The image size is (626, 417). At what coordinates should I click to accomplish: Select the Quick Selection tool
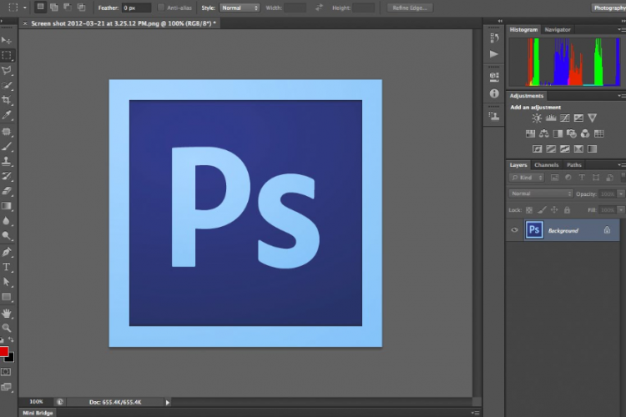(x=7, y=85)
